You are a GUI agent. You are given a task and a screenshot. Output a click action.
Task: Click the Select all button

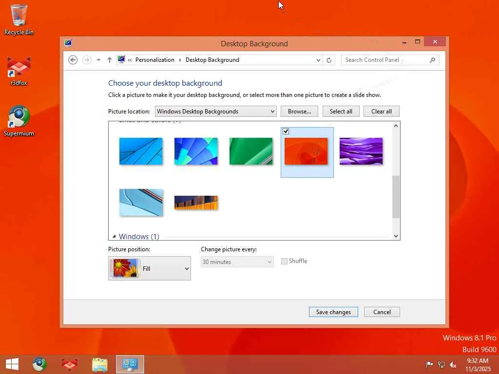[341, 112]
